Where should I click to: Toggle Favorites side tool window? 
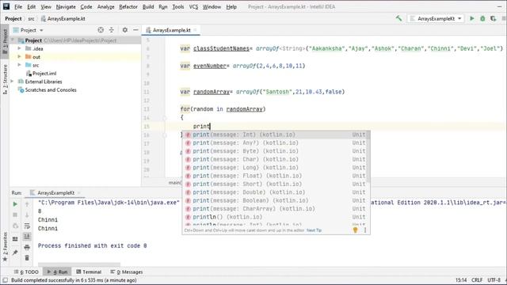5,247
